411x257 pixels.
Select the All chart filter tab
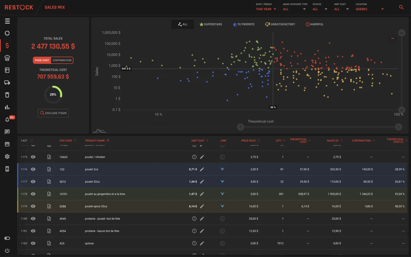[x=183, y=24]
